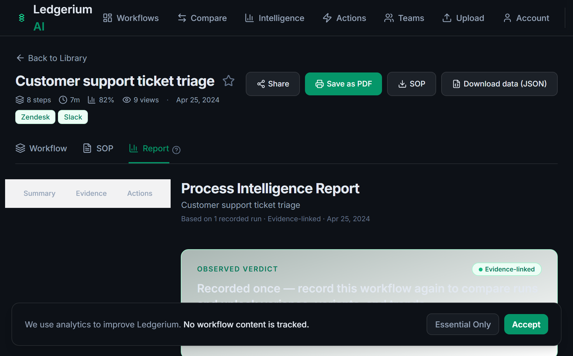This screenshot has height=356, width=573.
Task: Jump to the Evidence section
Action: [91, 194]
